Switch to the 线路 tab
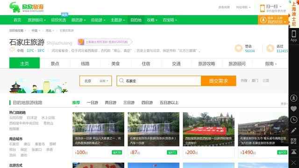Screen dimensions: 299x168 [x=85, y=63]
